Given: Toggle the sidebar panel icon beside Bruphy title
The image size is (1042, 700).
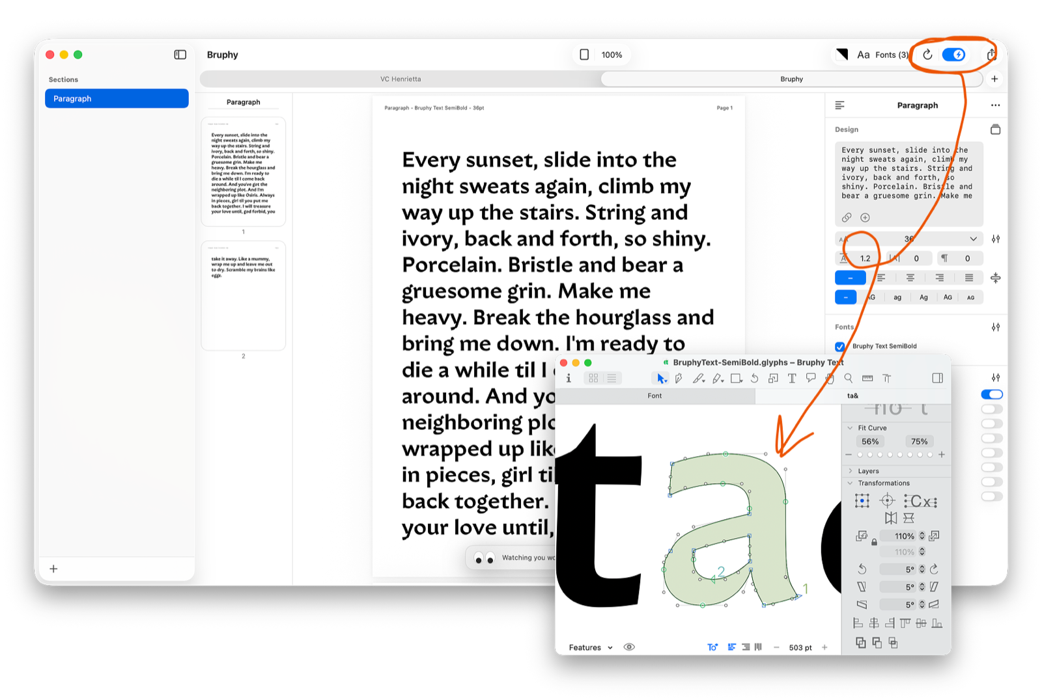Looking at the screenshot, I should [180, 55].
